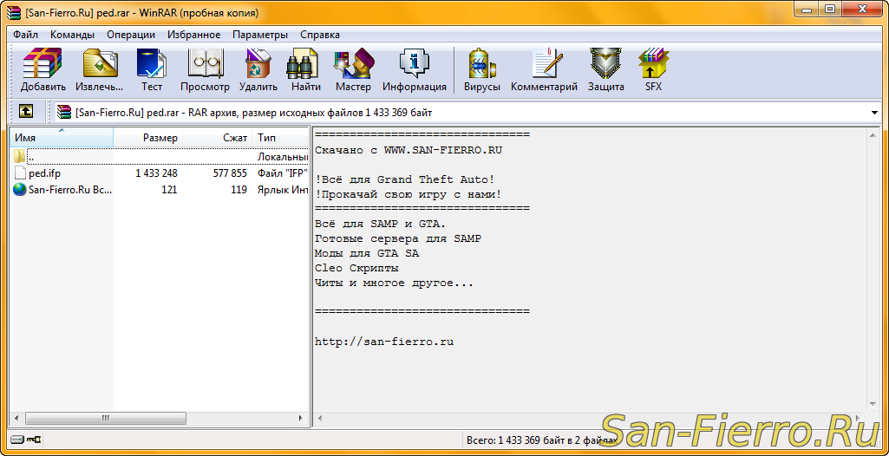
Task: Open the Параметры menu
Action: point(259,35)
